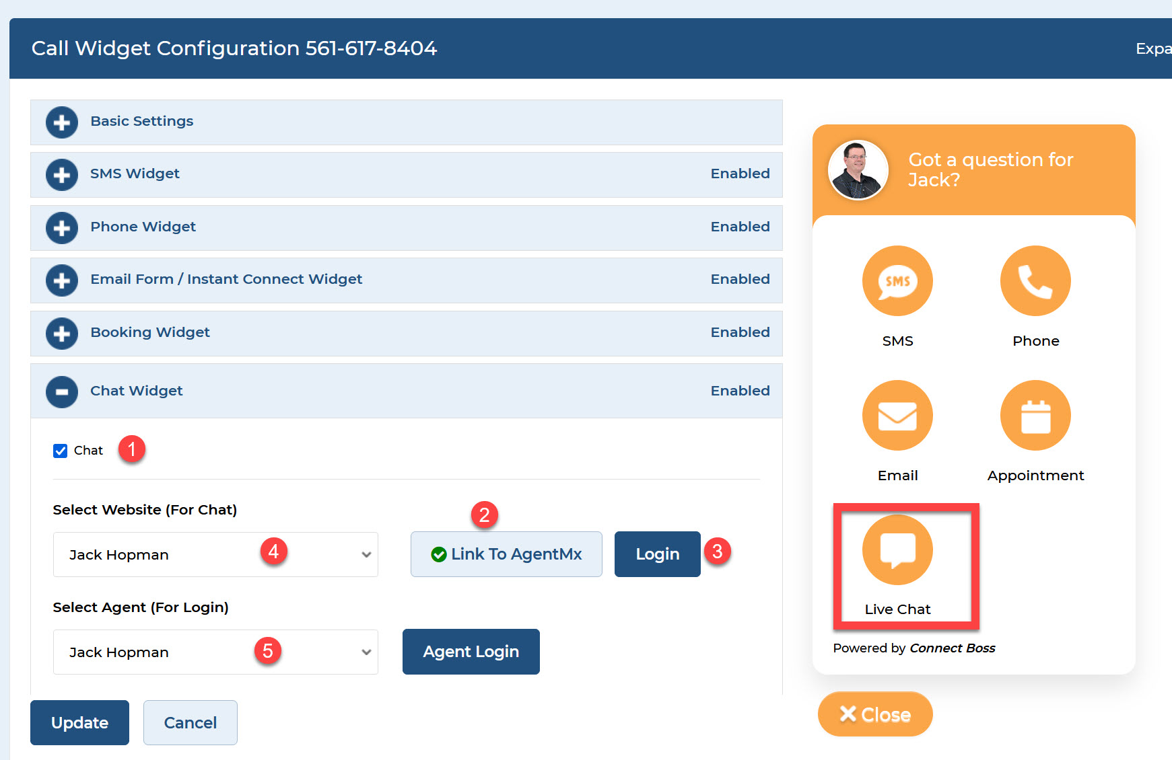Open the Select Agent dropdown
Image resolution: width=1172 pixels, height=760 pixels.
(x=215, y=652)
